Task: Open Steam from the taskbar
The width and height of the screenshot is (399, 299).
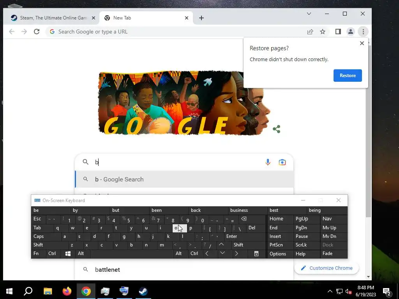Action: click(x=143, y=291)
